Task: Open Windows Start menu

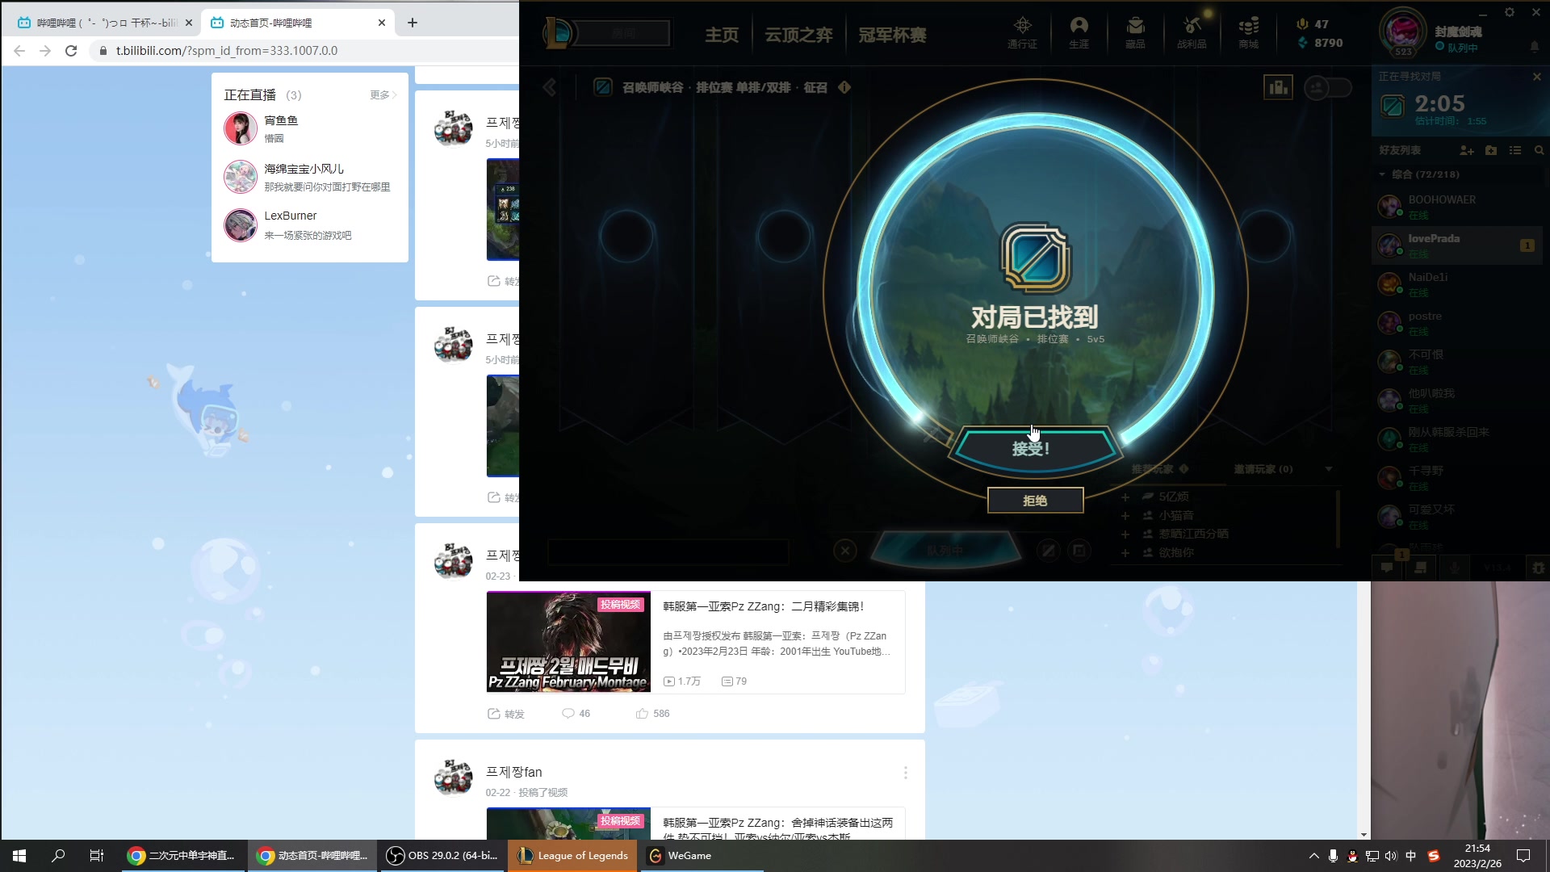Action: [x=19, y=856]
